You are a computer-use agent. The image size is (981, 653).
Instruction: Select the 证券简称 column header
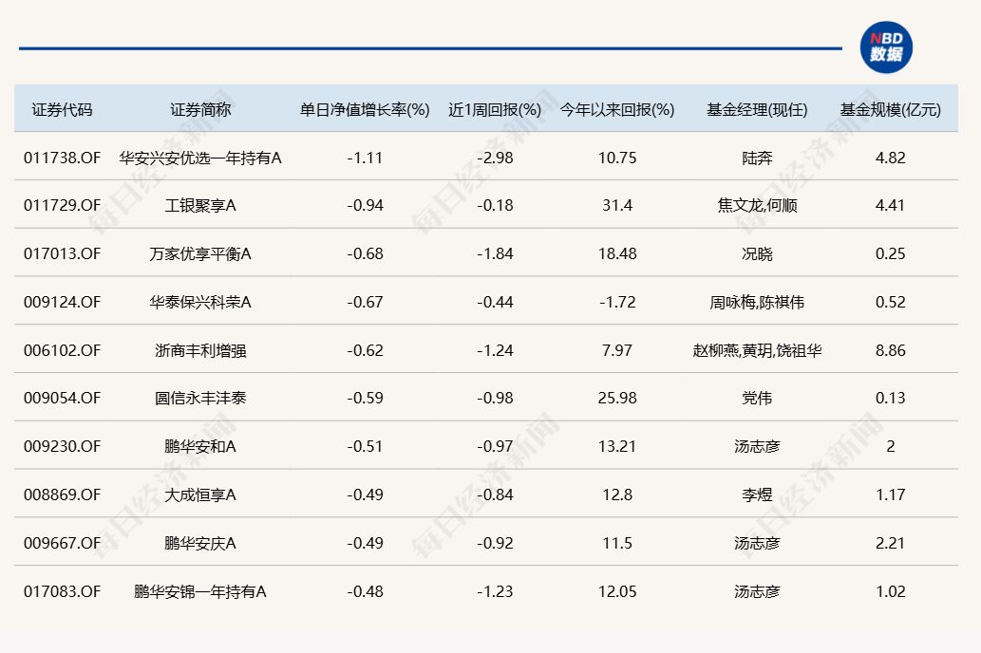tap(200, 110)
